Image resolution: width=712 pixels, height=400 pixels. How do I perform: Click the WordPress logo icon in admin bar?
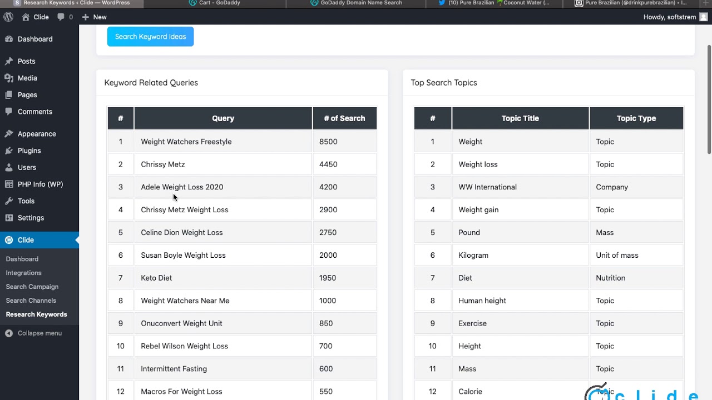(x=8, y=17)
